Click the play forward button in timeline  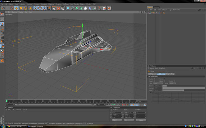114,105
